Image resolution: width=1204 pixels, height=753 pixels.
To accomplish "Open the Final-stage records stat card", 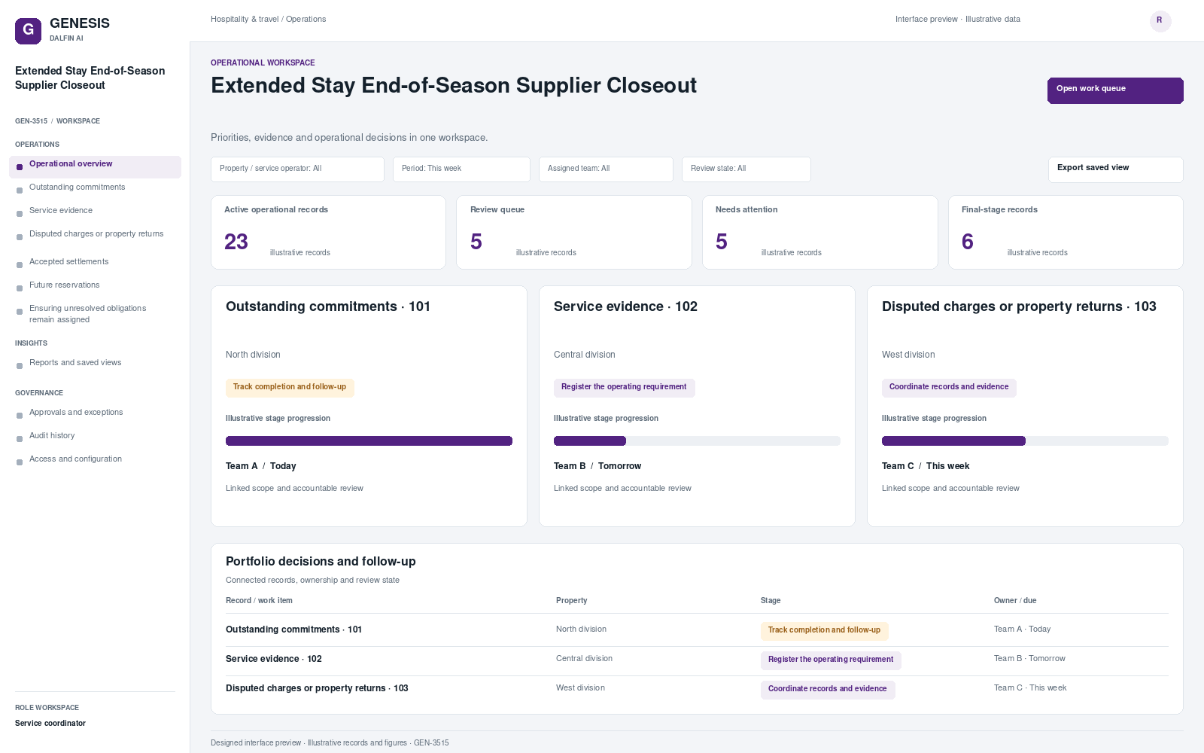I will pos(1066,232).
